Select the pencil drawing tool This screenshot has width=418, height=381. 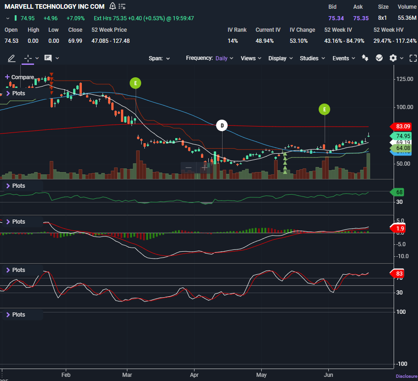[11, 58]
